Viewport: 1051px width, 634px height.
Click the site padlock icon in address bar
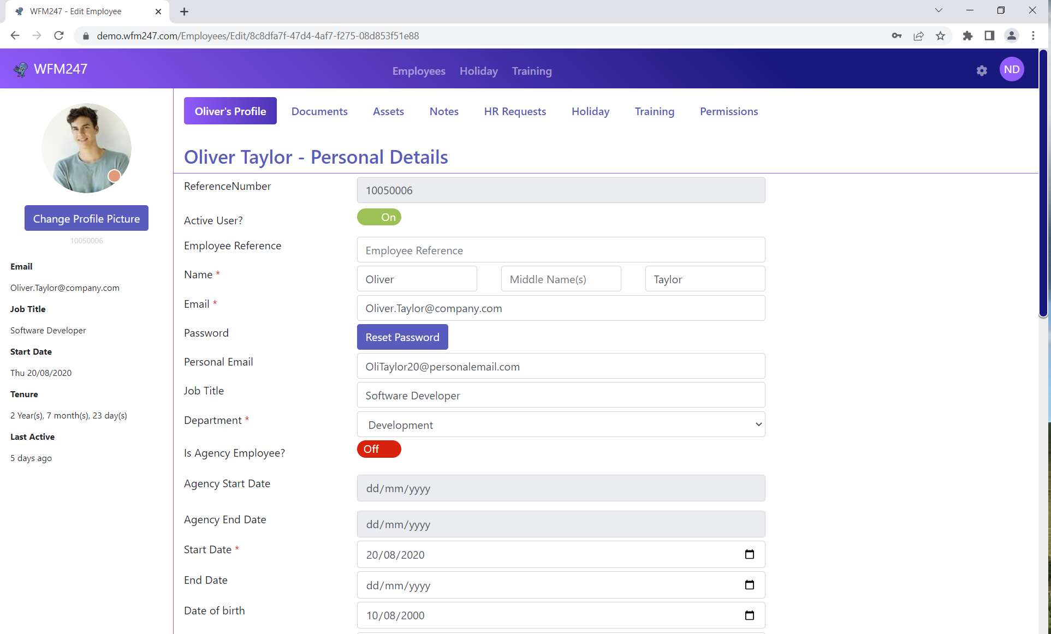point(86,36)
